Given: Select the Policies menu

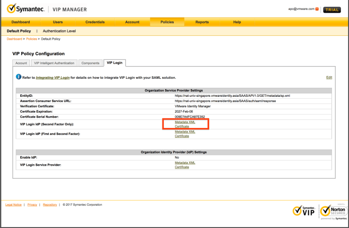Looking at the screenshot, I should point(167,22).
